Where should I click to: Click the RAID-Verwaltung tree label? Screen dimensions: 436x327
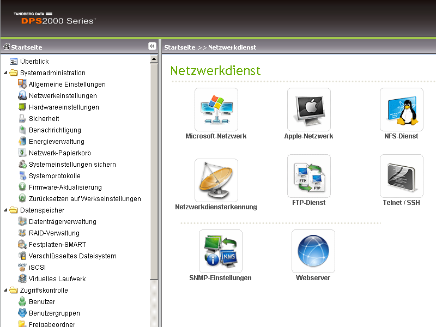(54, 233)
